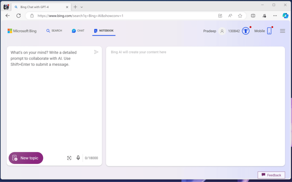Open the hamburger menu icon
Screen dimensions: 292x182
[x=282, y=31]
